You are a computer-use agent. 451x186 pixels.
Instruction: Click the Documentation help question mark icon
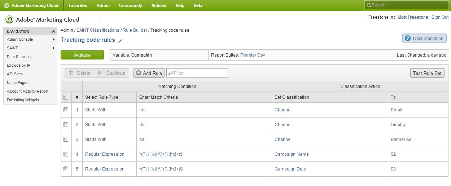click(408, 39)
